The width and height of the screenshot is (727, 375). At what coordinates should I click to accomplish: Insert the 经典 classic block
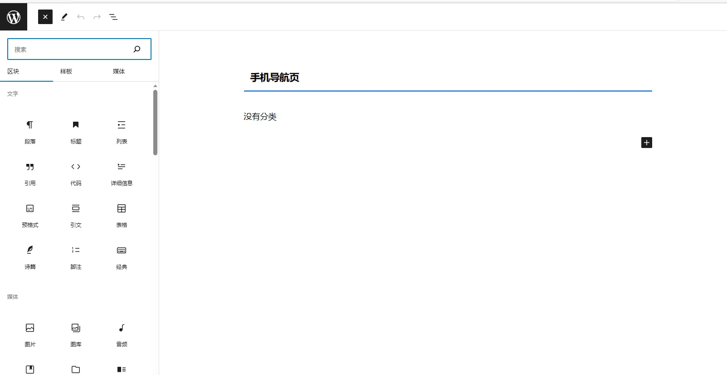(122, 257)
